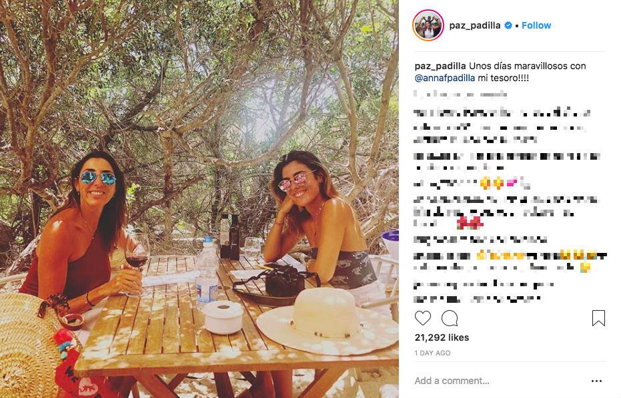View the 21,292 likes list
Viewport: 621px width, 398px height.
pos(442,337)
